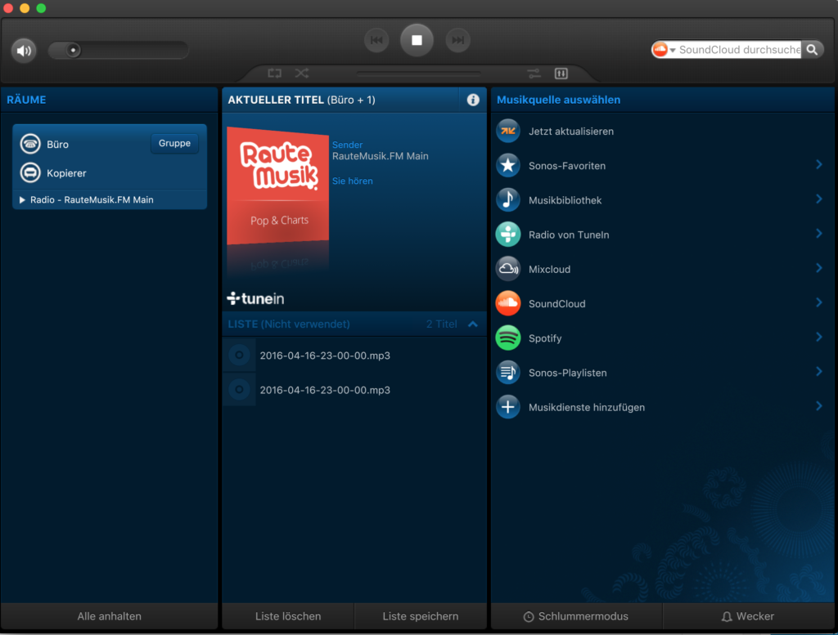
Task: Click the RauteMusik album artwork
Action: 278,186
